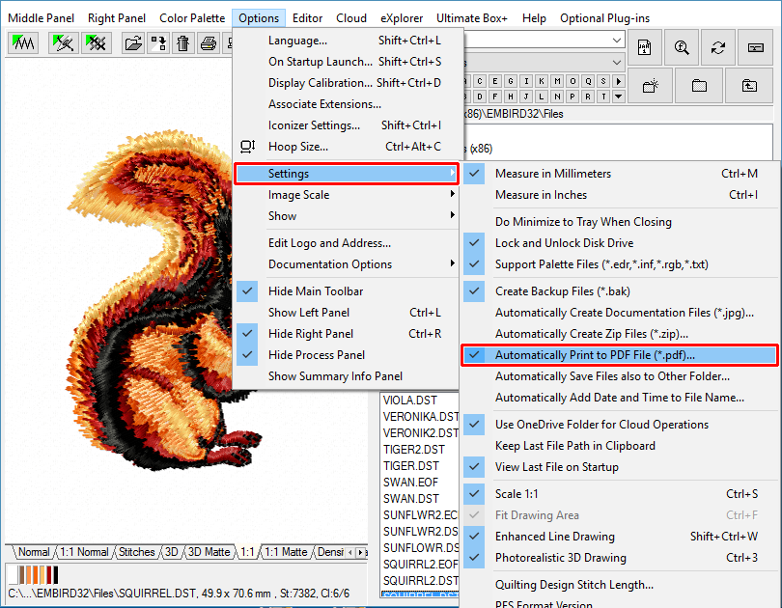The image size is (782, 608).
Task: Choose Automatically Create Zip Files (*.zip)...
Action: tap(620, 334)
